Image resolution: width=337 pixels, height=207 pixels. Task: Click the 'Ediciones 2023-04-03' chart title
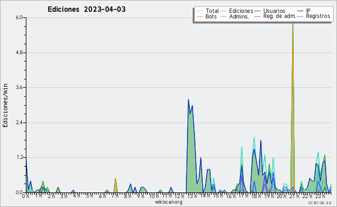86,10
